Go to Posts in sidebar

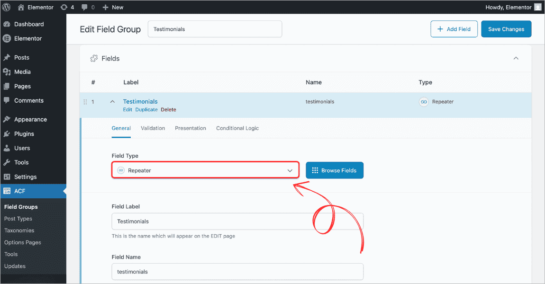(x=33, y=57)
